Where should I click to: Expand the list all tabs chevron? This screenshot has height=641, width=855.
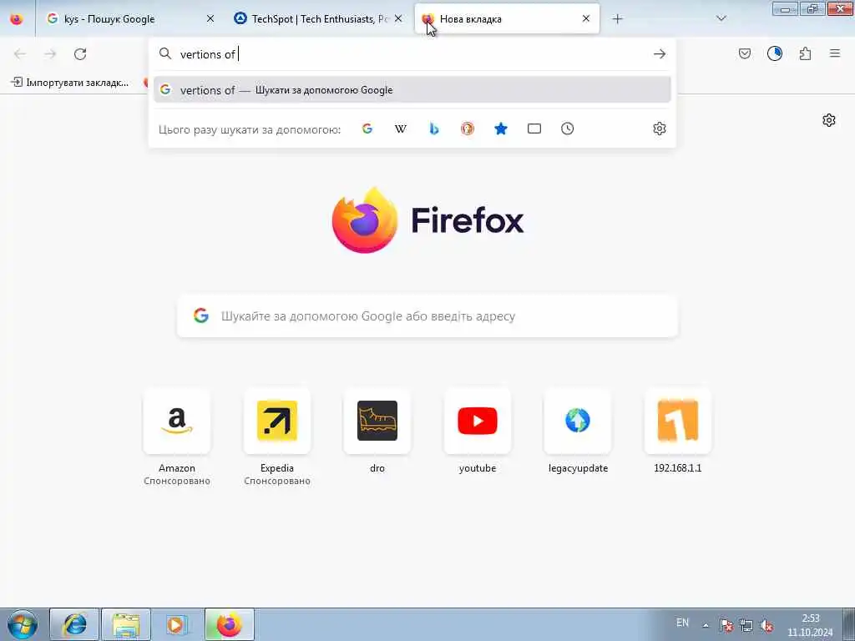721,19
